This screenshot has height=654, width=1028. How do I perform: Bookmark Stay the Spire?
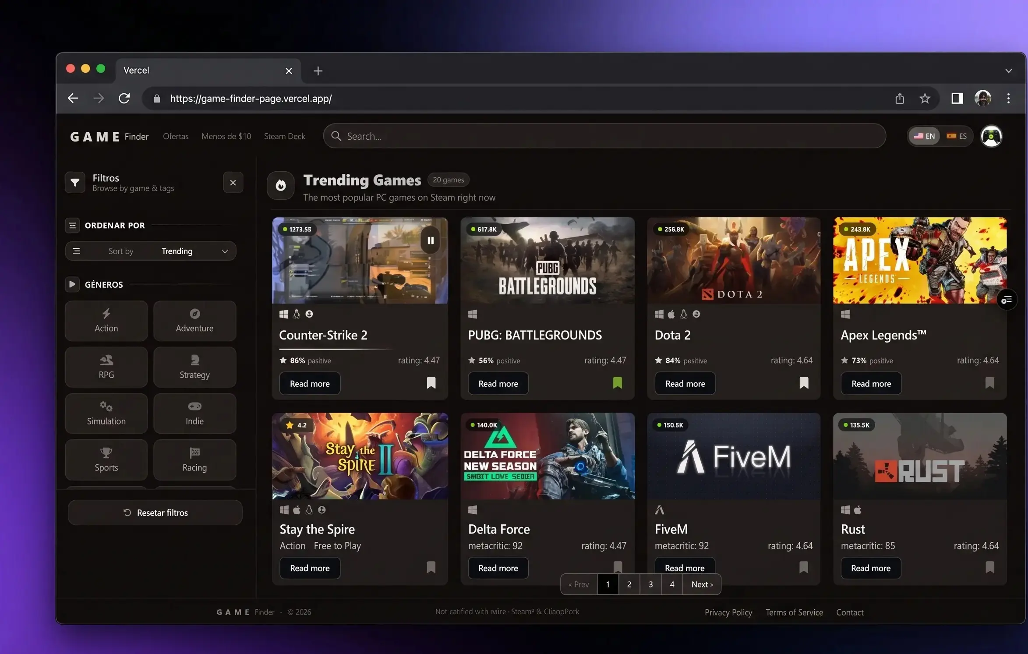coord(431,568)
